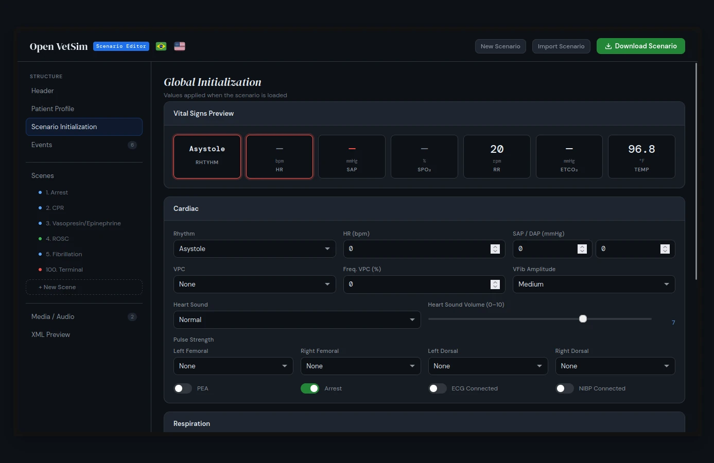Click the Heart Sound Volume slider handle
The height and width of the screenshot is (463, 714).
coord(583,319)
